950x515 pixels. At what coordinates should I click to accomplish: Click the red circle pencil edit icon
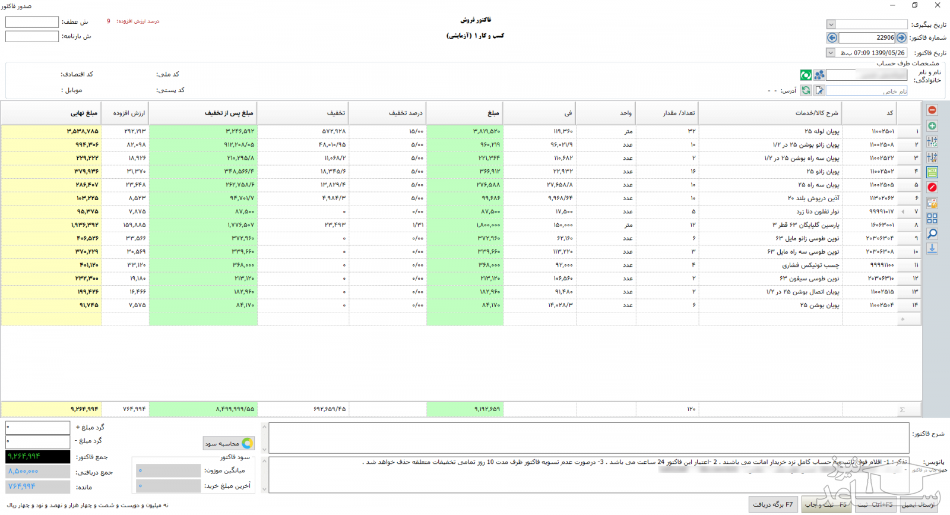pos(932,187)
